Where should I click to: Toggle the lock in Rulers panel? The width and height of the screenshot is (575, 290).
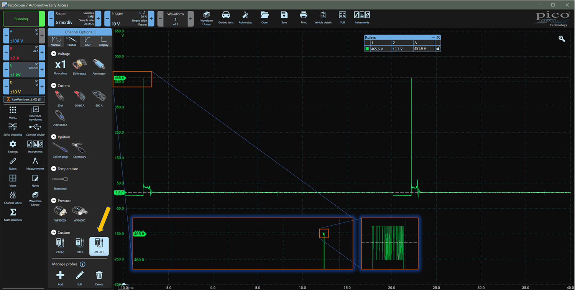(438, 49)
